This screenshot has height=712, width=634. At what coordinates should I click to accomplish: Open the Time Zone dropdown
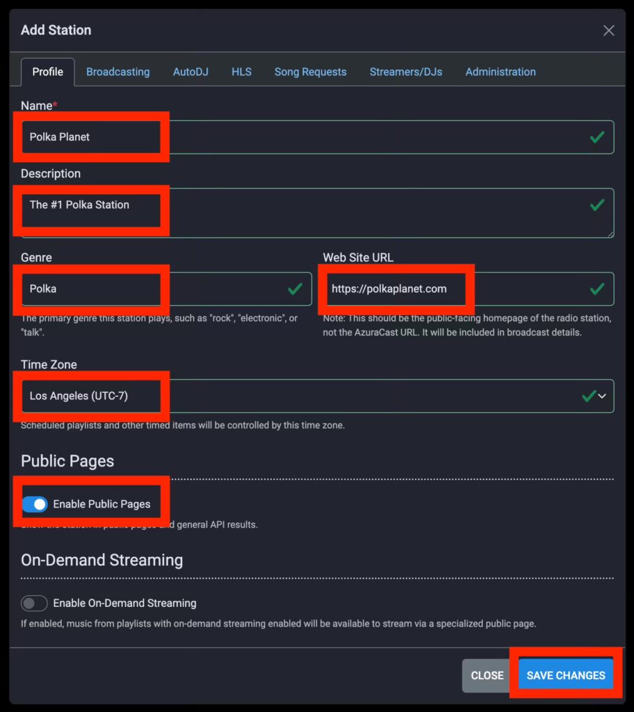(x=318, y=396)
